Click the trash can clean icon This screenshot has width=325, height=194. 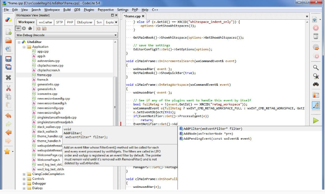[x=316, y=36]
